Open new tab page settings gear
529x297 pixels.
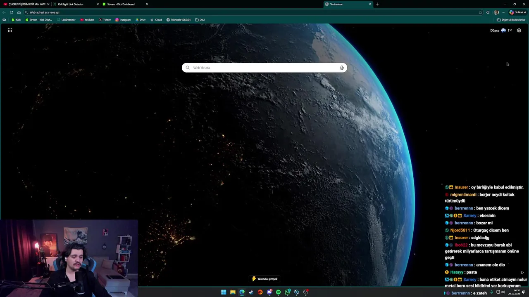[519, 30]
